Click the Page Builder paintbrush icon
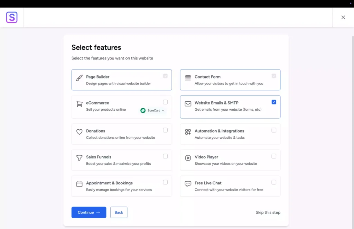Viewport: 354px width, 229px height. pyautogui.click(x=79, y=78)
